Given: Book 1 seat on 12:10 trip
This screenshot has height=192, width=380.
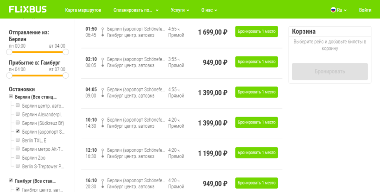Looking at the screenshot, I should pyautogui.click(x=256, y=153).
